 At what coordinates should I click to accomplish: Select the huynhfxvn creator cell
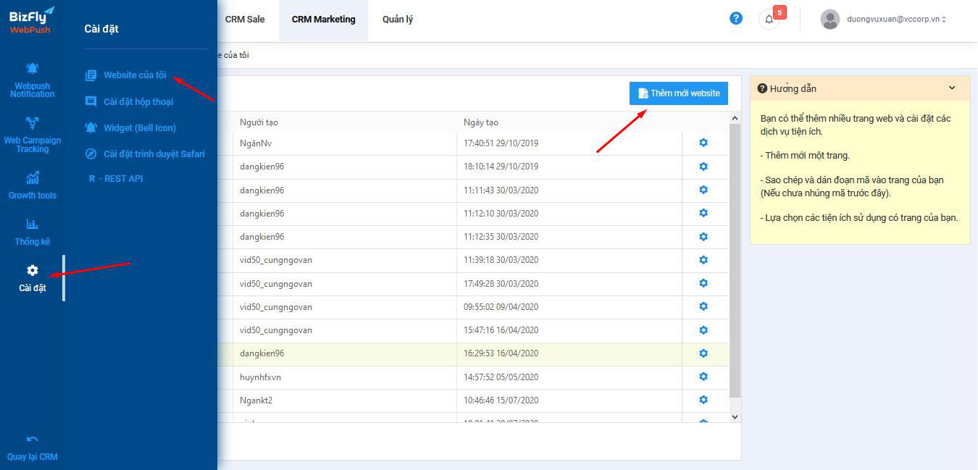point(345,377)
